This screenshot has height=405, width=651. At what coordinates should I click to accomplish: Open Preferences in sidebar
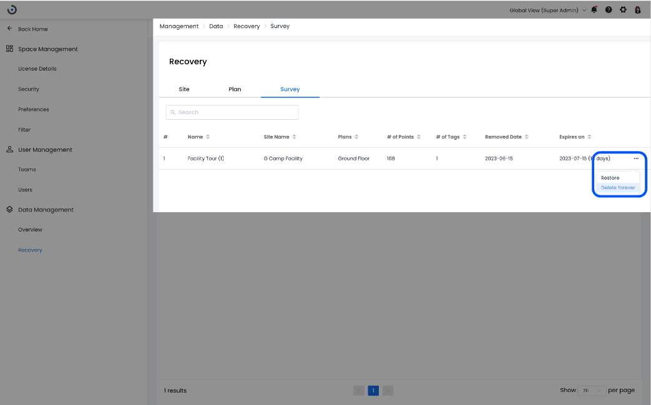click(34, 109)
